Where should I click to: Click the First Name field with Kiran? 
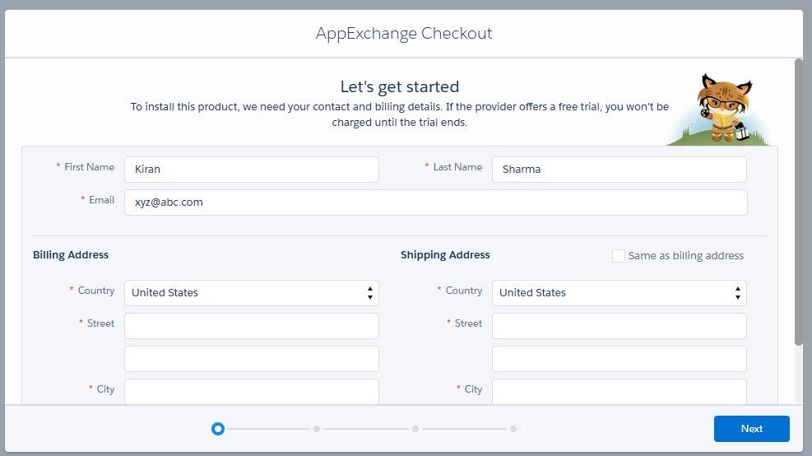click(x=252, y=170)
